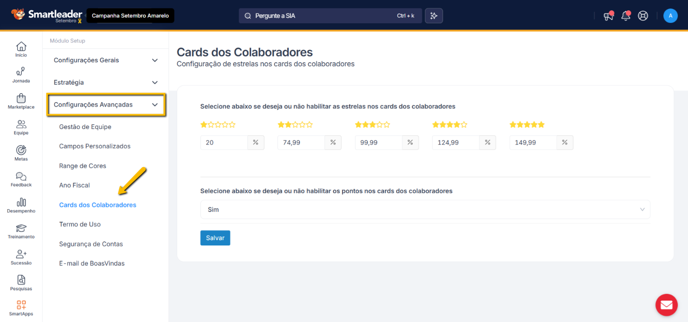
Task: Select Range de Cores menu item
Action: pos(82,166)
